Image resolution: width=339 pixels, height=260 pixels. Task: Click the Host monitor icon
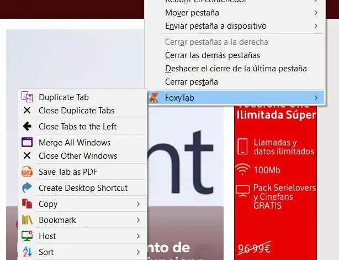pyautogui.click(x=27, y=236)
